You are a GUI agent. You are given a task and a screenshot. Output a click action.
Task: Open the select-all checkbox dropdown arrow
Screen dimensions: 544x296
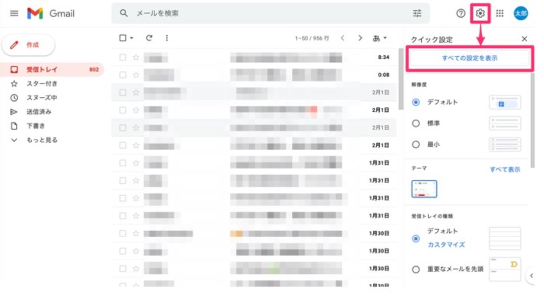(132, 38)
